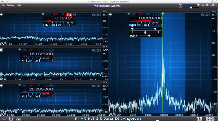Click the headphone icon at top right
This screenshot has height=121, width=218.
(180, 8)
